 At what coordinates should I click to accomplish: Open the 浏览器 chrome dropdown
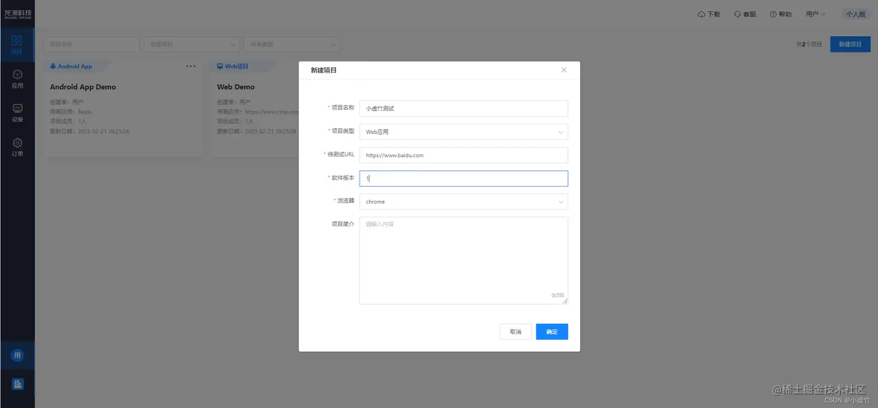tap(463, 201)
